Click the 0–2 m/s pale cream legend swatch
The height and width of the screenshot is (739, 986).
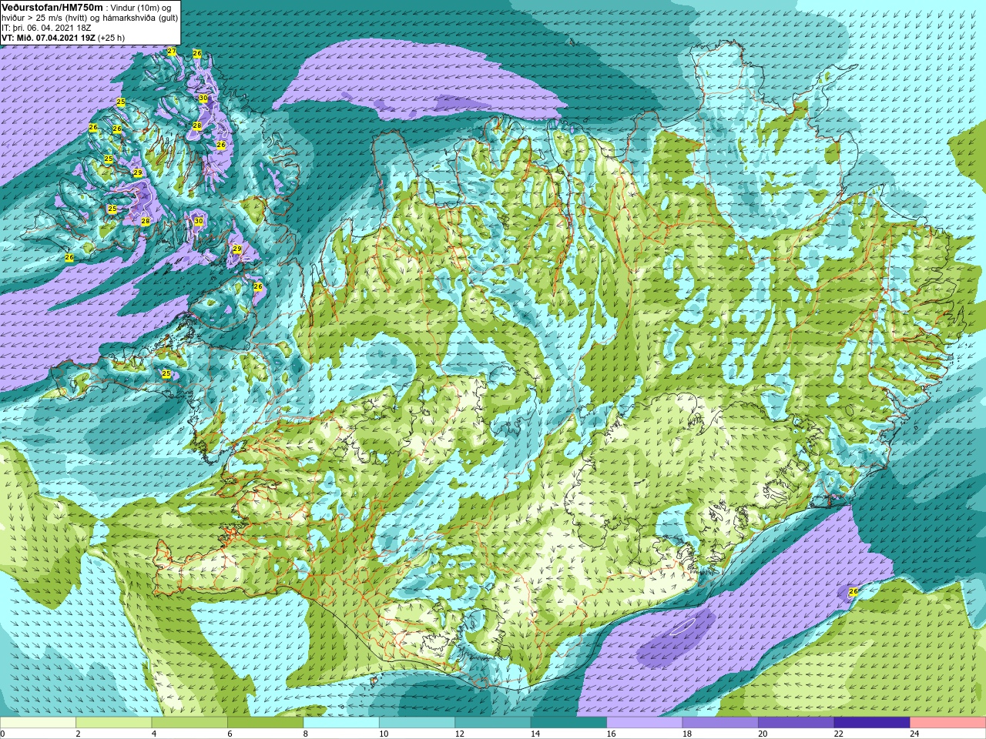click(x=38, y=722)
